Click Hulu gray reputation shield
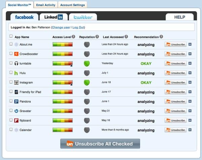Viewport: 202px width, 160px height. point(87,73)
